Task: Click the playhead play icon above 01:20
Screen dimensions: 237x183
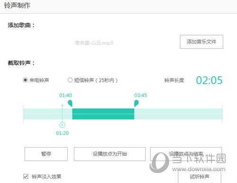Action: click(62, 125)
